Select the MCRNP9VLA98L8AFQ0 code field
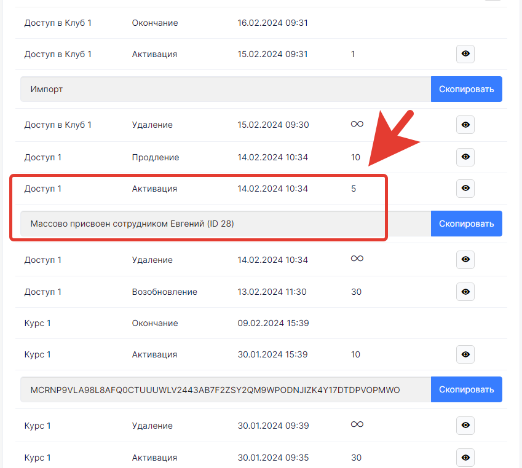This screenshot has height=468, width=522. point(225,389)
